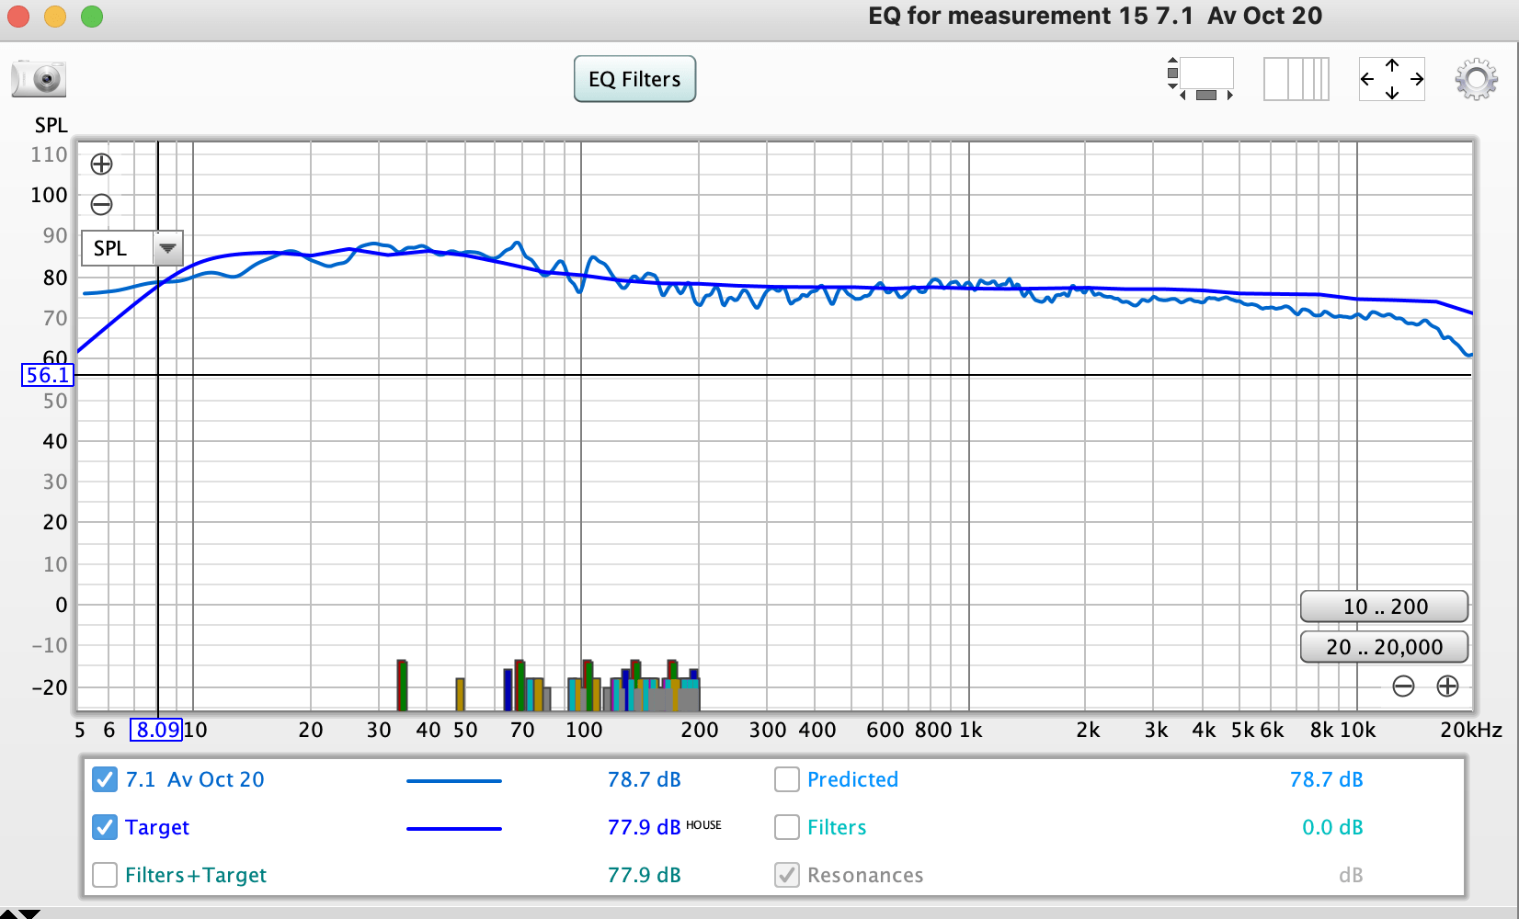Image resolution: width=1519 pixels, height=919 pixels.
Task: Capture graph image with the camera icon
Action: (39, 79)
